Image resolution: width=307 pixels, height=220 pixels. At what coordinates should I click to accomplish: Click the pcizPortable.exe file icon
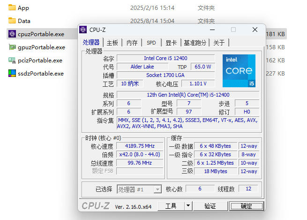pyautogui.click(x=12, y=60)
